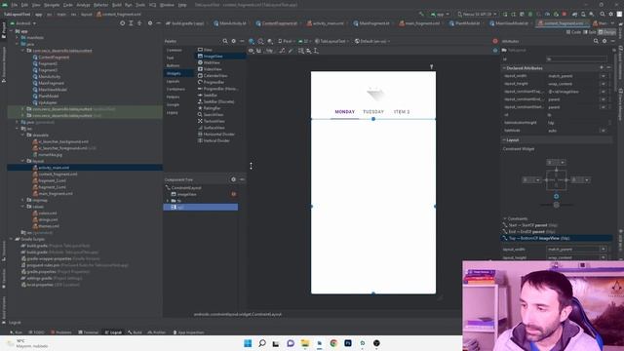Click TUESDAY tab in design preview
Screen dimensions: 624x351
click(373, 112)
